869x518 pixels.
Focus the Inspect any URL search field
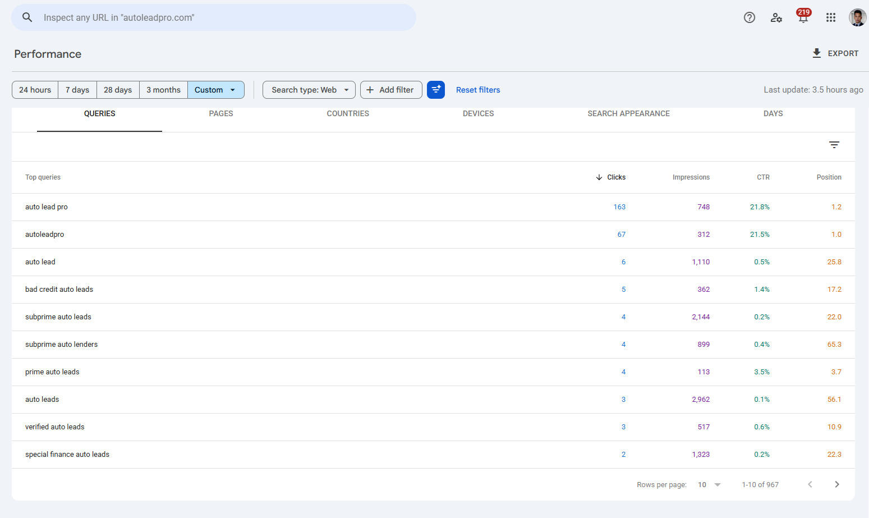click(x=214, y=17)
